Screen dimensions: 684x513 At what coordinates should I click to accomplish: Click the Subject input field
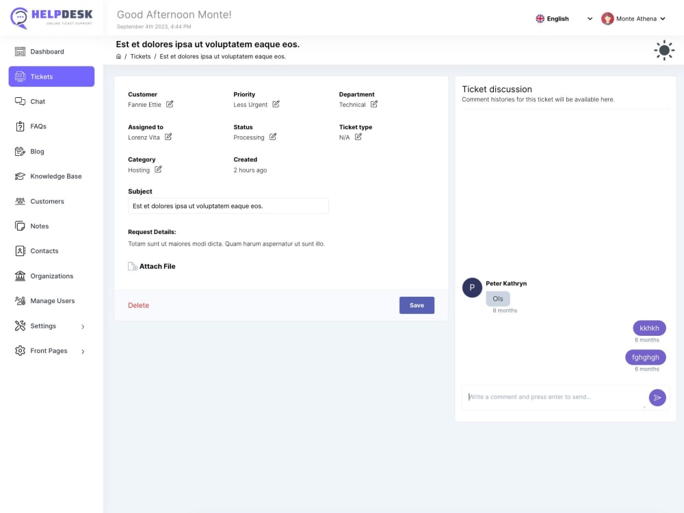coord(228,206)
